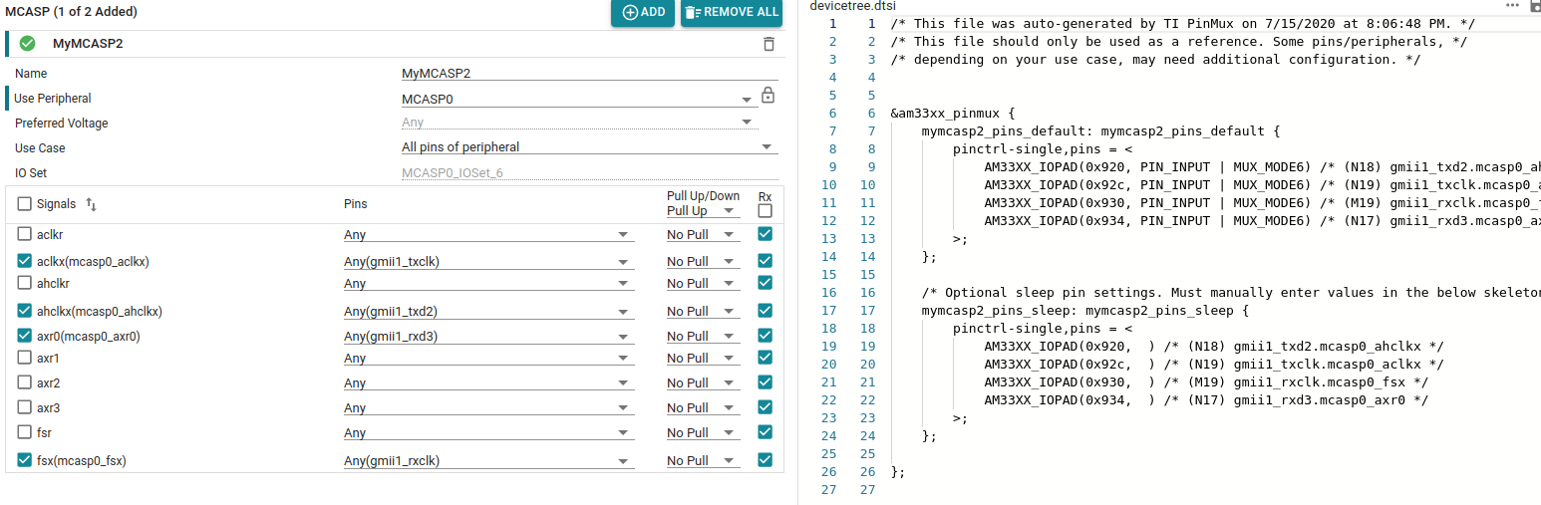The width and height of the screenshot is (1541, 505).
Task: Open the No Pull dropdown for axr3
Action: tap(703, 408)
